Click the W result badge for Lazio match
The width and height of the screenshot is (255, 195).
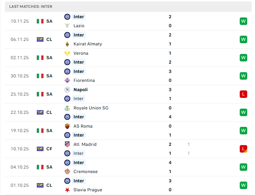click(x=243, y=21)
